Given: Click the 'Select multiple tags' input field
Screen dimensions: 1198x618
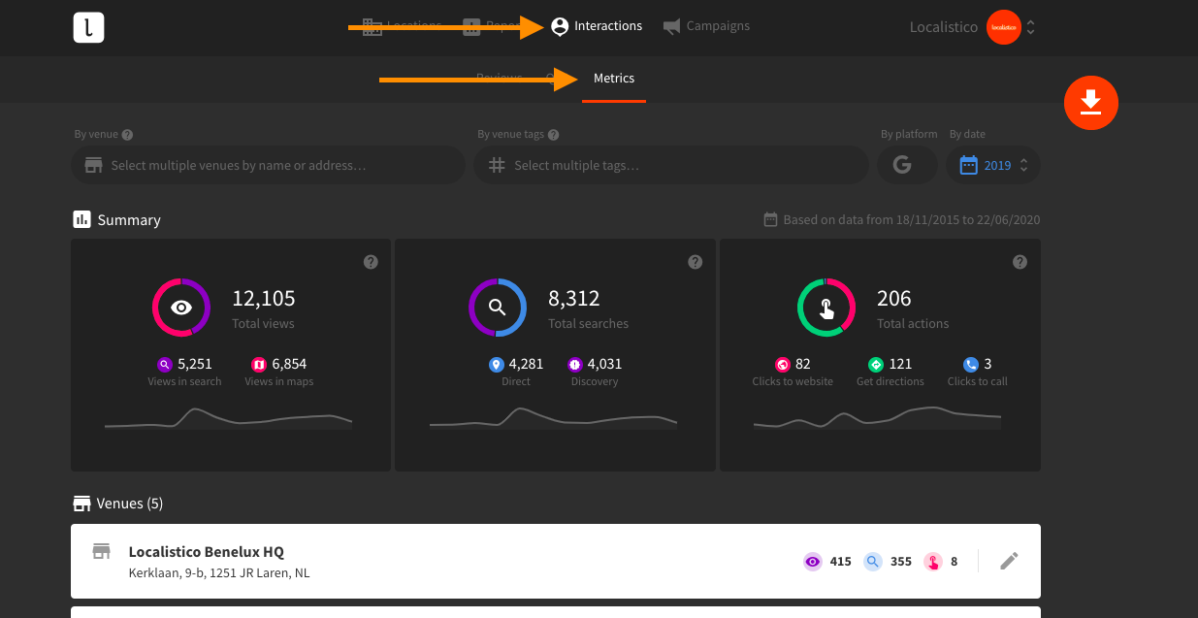Looking at the screenshot, I should pyautogui.click(x=670, y=165).
